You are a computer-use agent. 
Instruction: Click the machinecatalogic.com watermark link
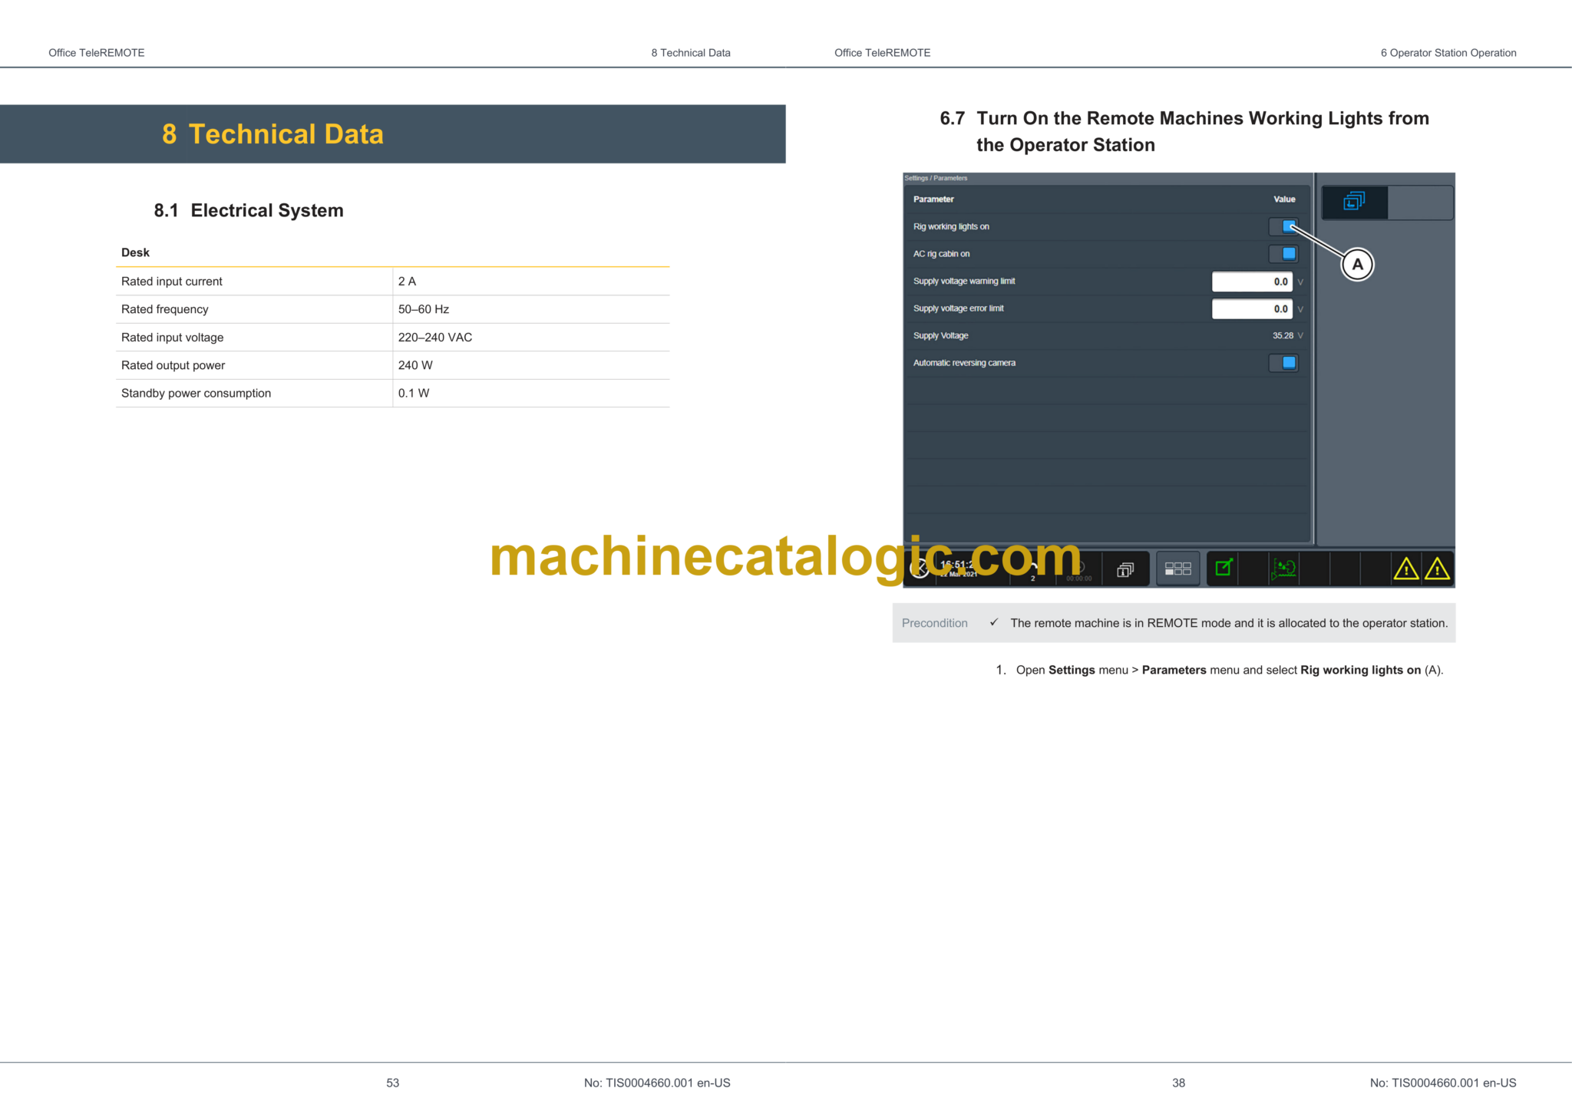[x=783, y=557]
